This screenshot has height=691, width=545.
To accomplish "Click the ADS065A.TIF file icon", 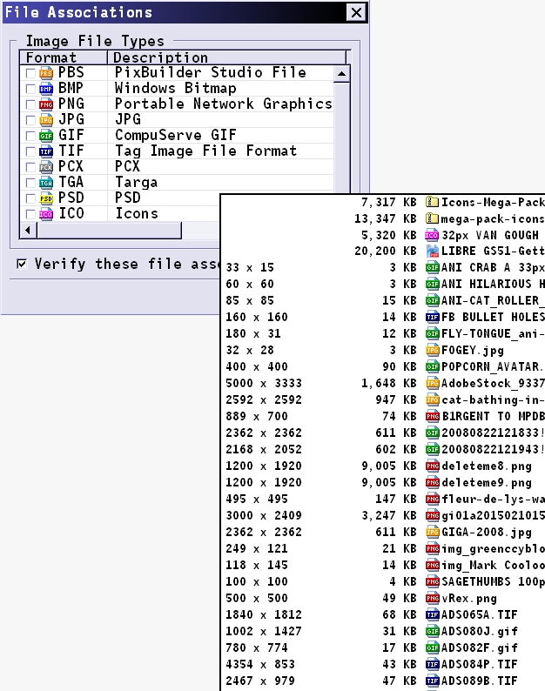I will (x=432, y=614).
